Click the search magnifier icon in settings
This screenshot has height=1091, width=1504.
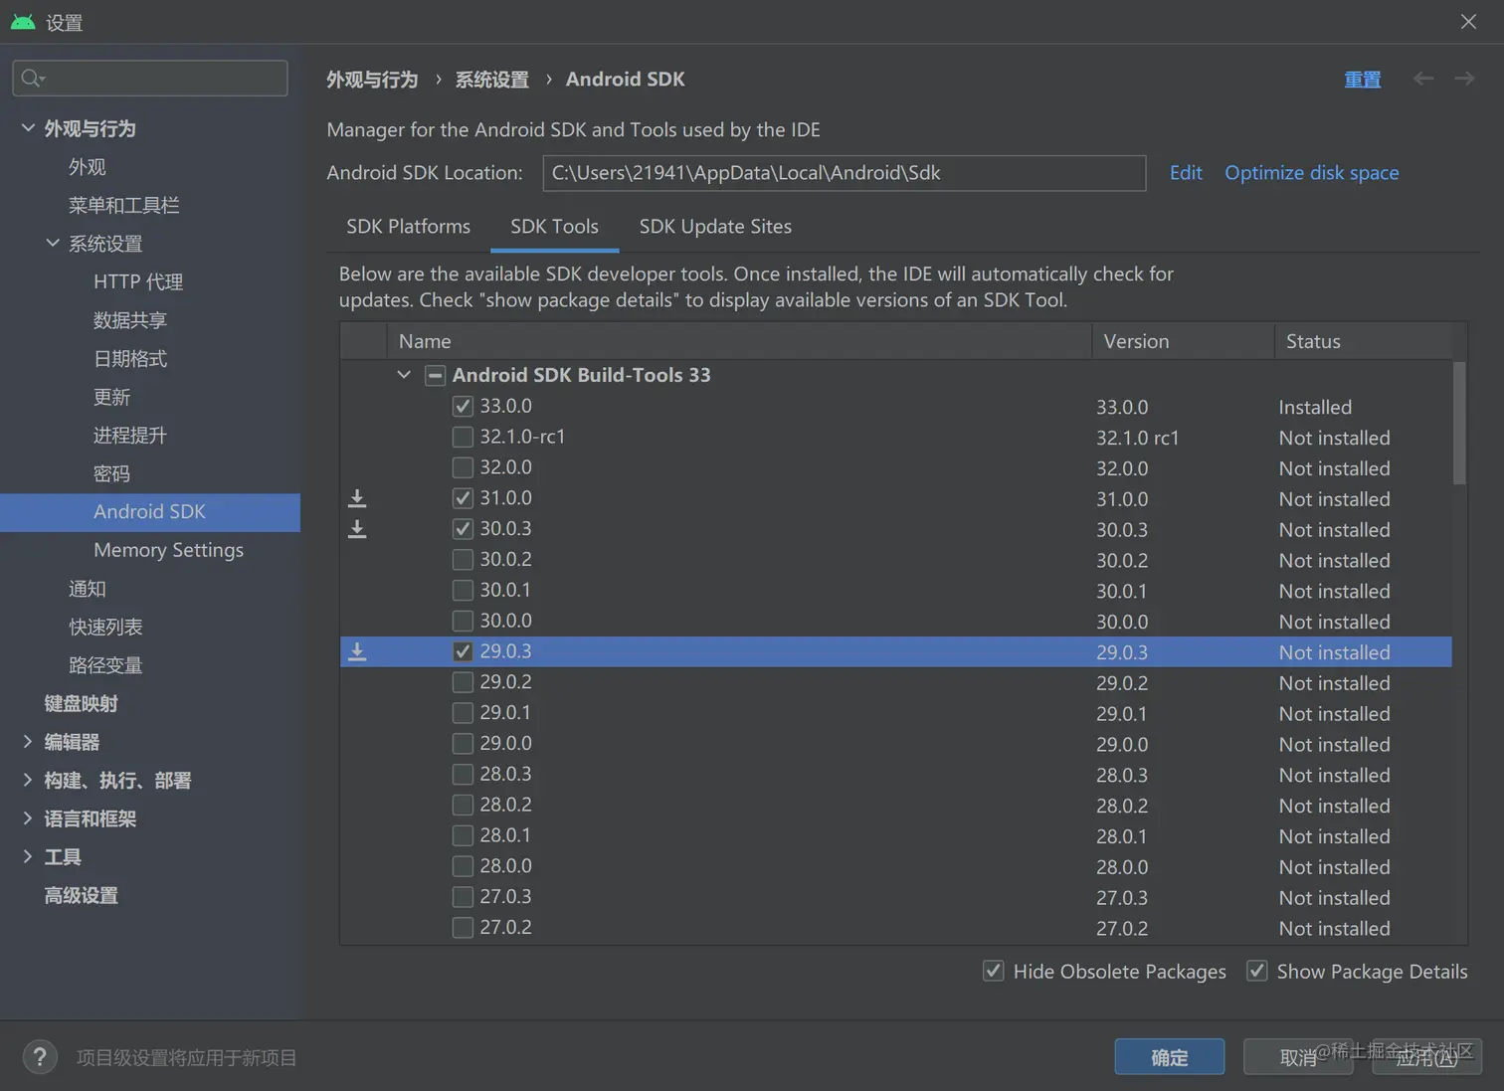click(x=32, y=79)
